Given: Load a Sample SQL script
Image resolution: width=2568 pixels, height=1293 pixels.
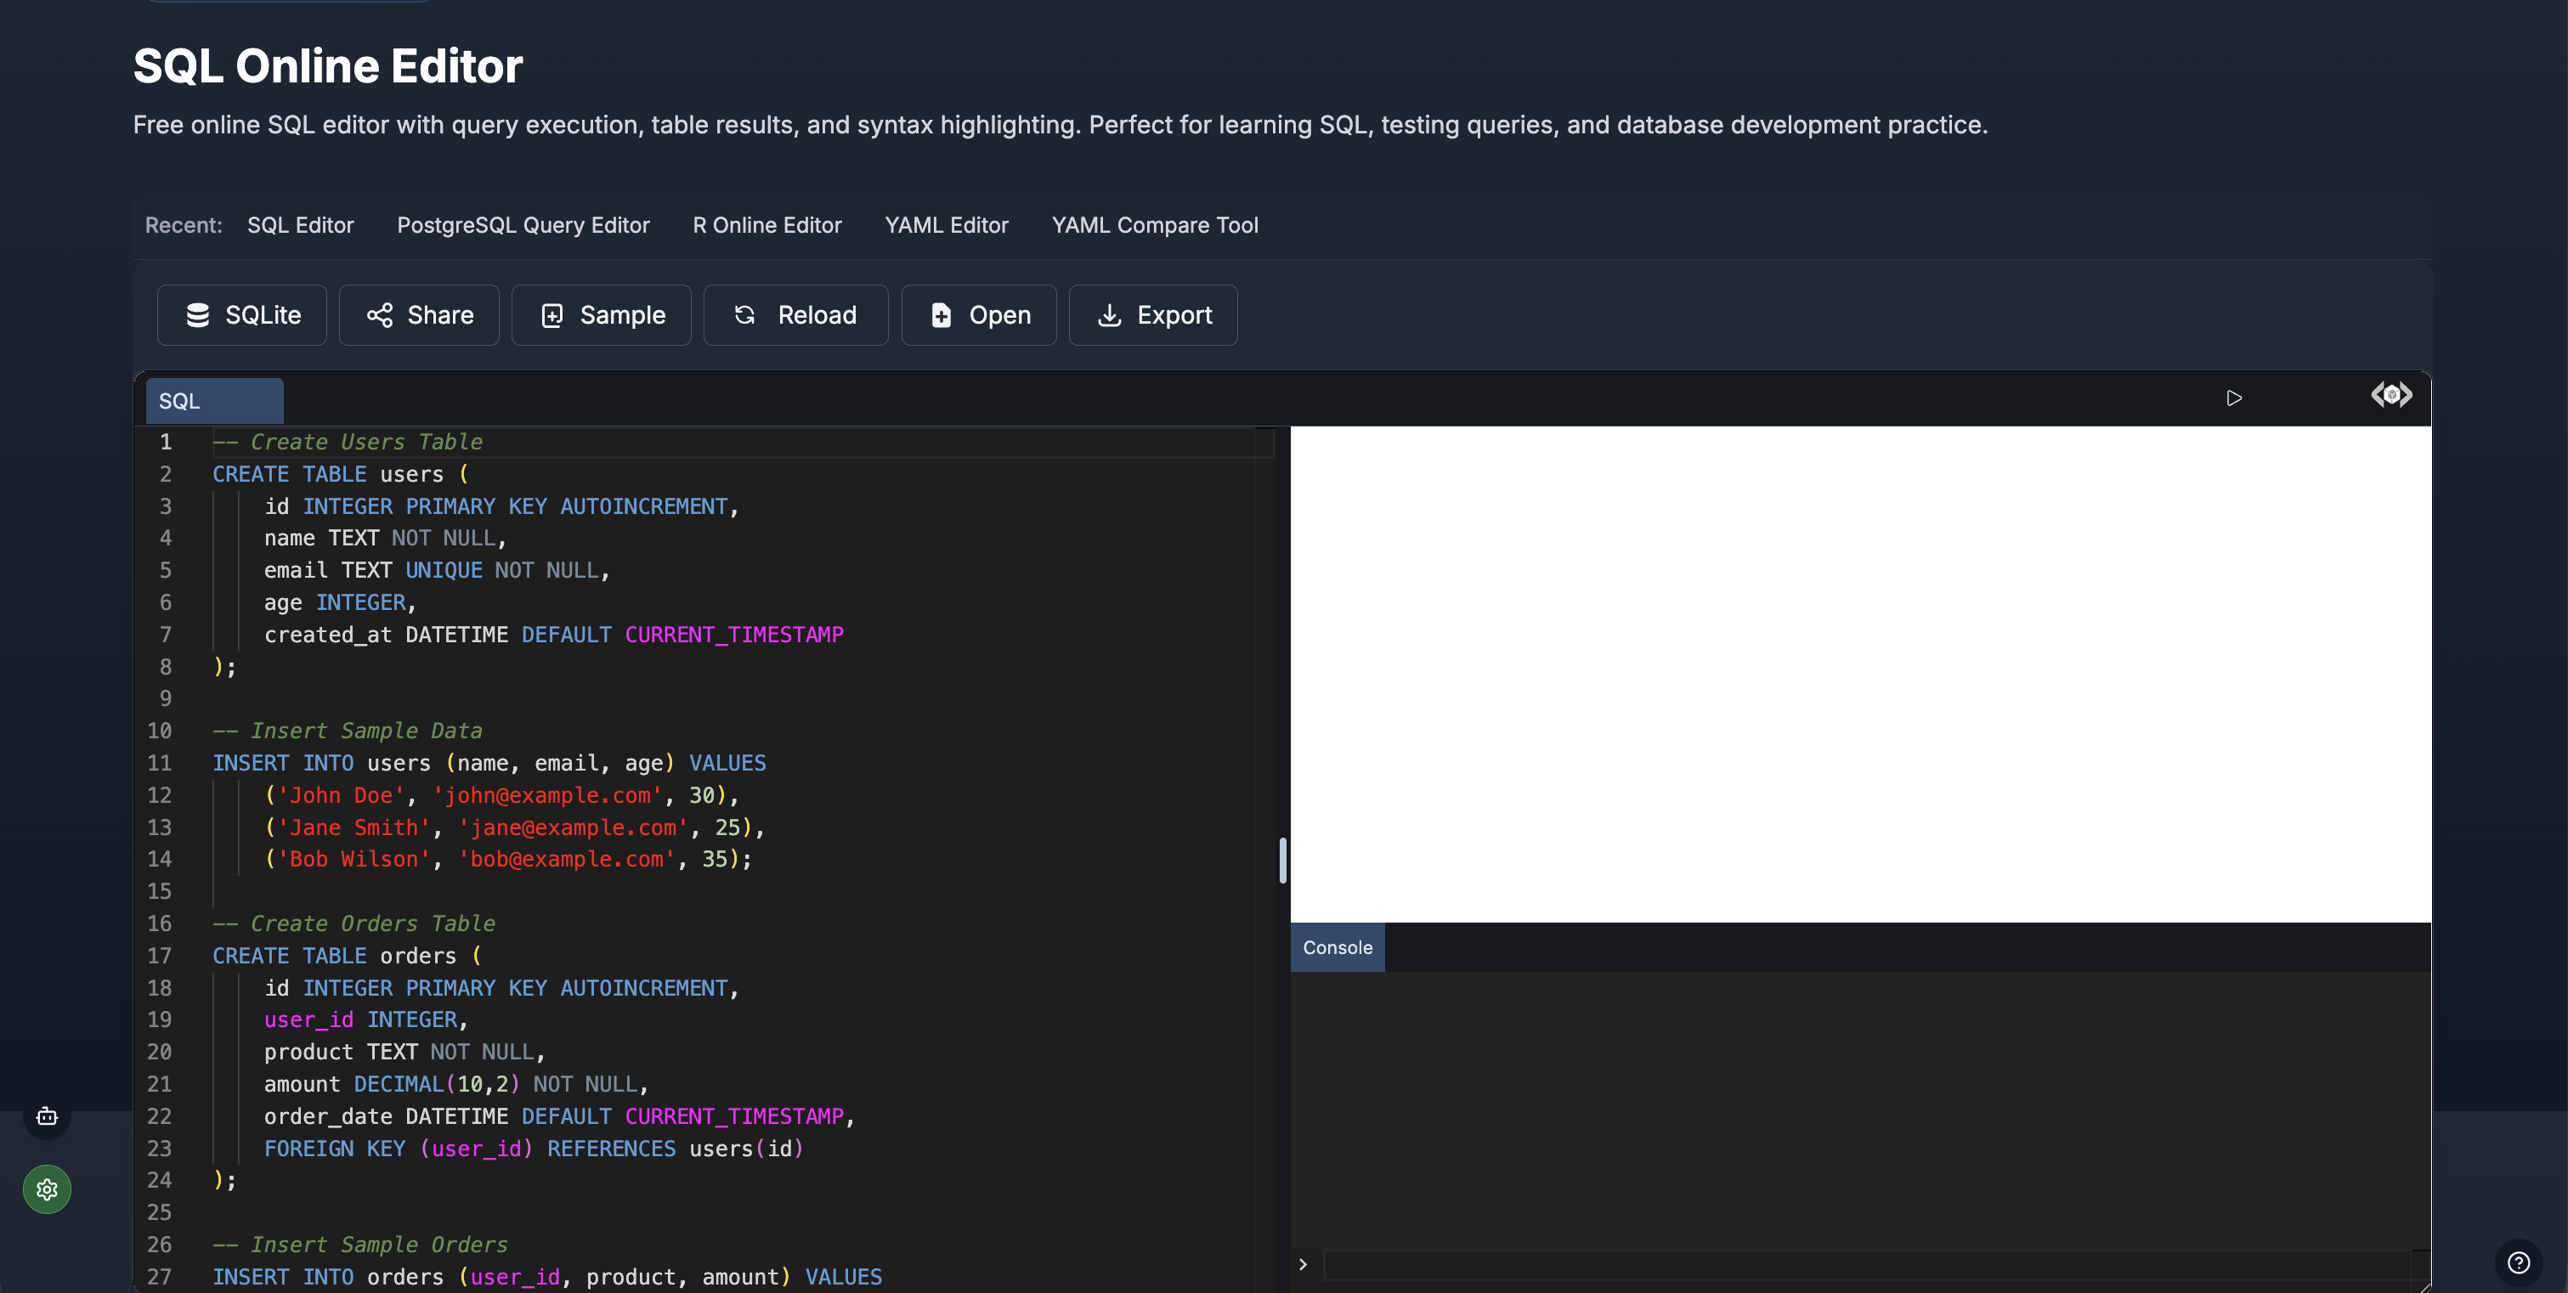Looking at the screenshot, I should coord(601,314).
